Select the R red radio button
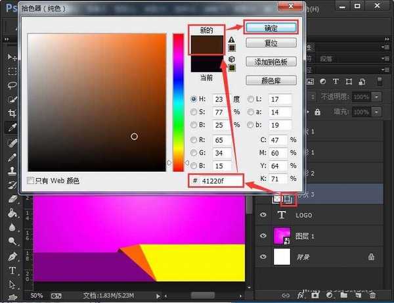Viewport: 394px width, 303px height. pos(194,141)
